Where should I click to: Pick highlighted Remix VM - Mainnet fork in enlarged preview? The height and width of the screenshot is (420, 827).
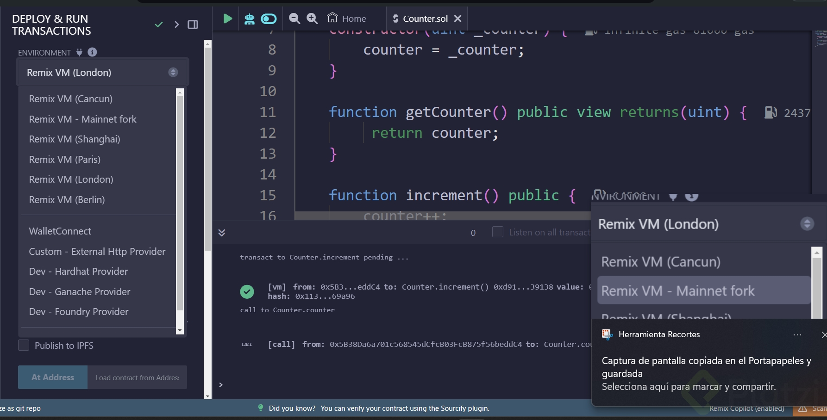(704, 290)
